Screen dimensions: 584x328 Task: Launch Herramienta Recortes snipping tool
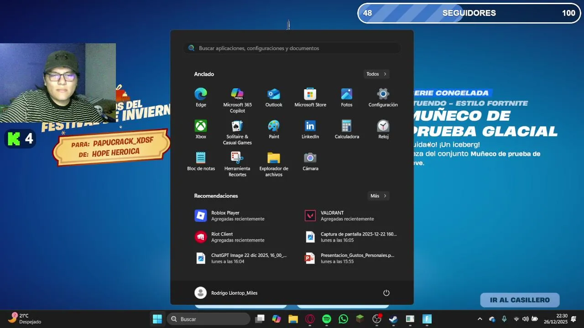(x=237, y=164)
